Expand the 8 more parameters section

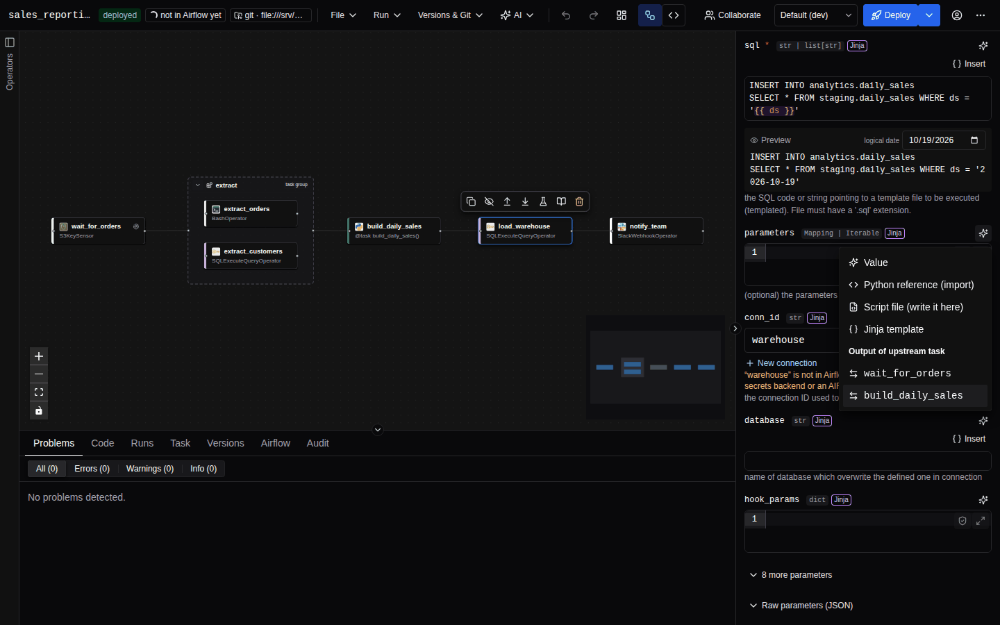click(x=791, y=575)
